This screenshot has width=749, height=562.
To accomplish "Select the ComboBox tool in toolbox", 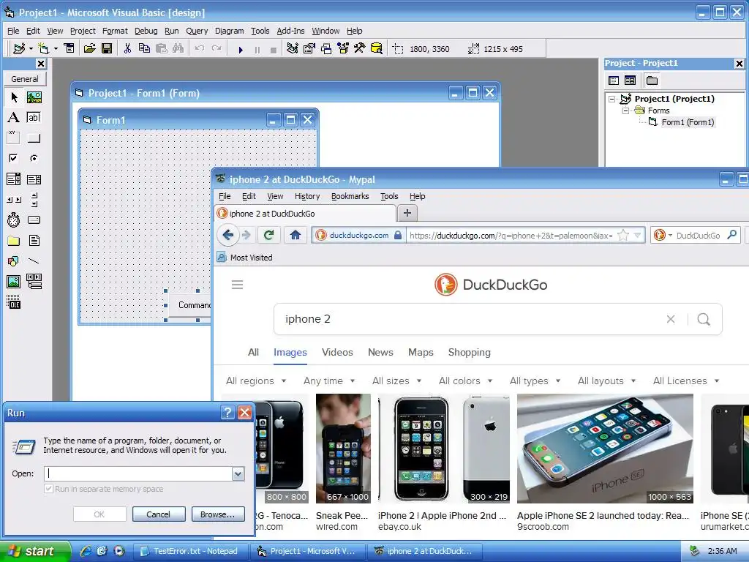I will 14,179.
